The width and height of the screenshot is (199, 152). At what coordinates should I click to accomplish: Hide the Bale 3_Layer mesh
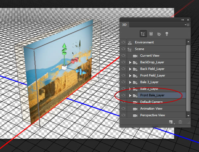coord(123,82)
